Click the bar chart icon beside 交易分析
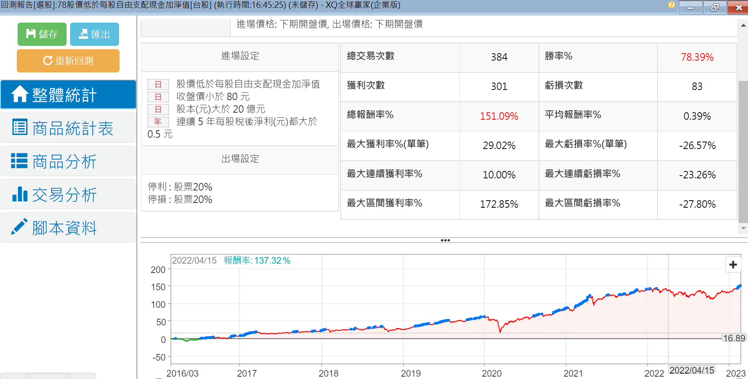The height and width of the screenshot is (379, 748). tap(20, 194)
